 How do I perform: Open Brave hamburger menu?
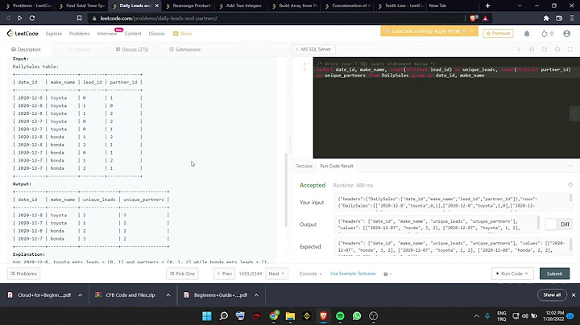(572, 18)
